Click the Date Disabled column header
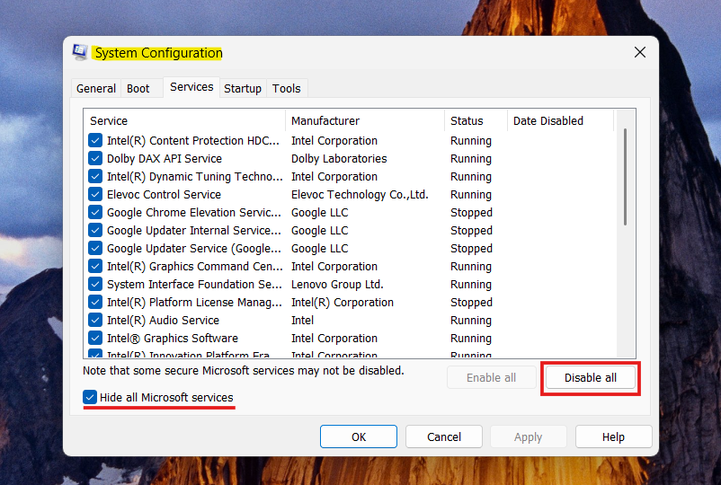This screenshot has width=721, height=485. [x=558, y=120]
